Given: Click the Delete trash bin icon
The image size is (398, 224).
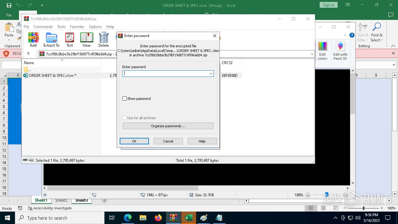Looking at the screenshot, I should tap(104, 40).
